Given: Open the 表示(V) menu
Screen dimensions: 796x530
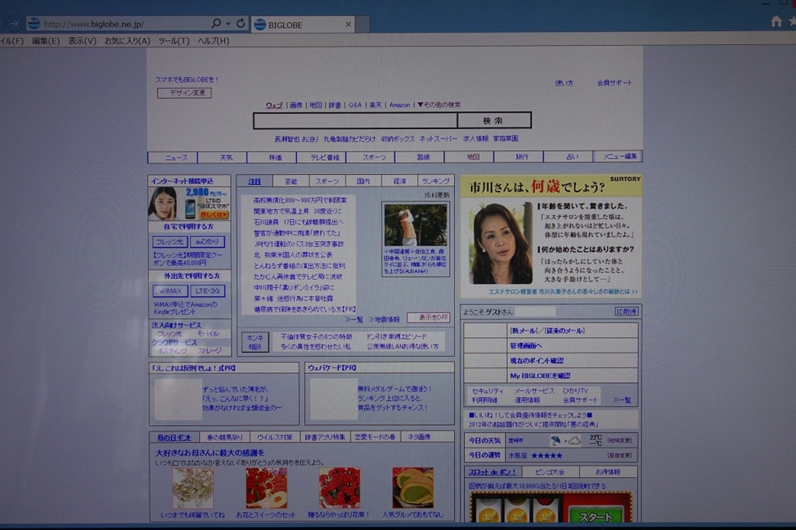Looking at the screenshot, I should pyautogui.click(x=82, y=40).
